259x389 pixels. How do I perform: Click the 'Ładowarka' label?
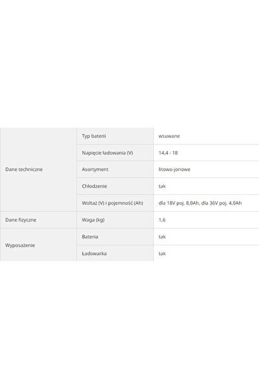[94, 254]
